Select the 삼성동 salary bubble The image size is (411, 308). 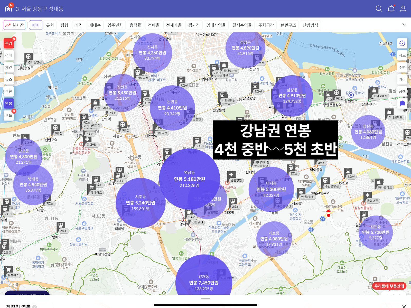tap(292, 96)
